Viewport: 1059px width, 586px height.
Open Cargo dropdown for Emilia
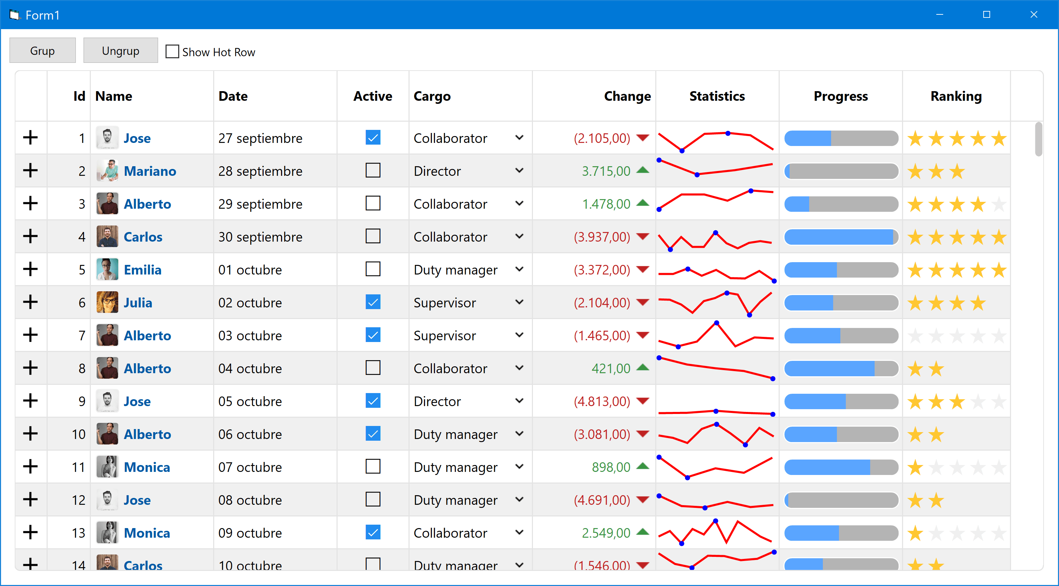click(519, 270)
